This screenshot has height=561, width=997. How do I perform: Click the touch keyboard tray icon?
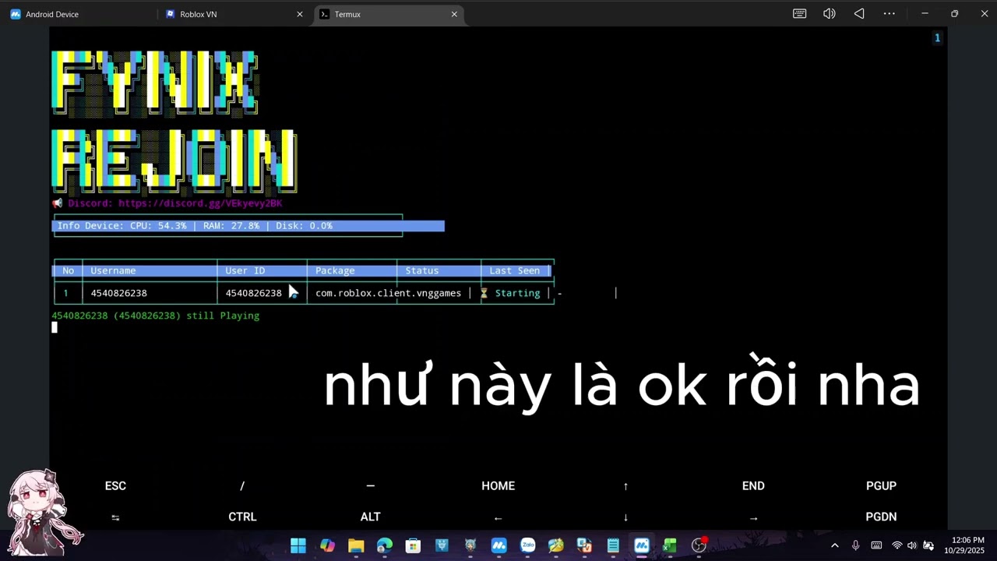pos(876,545)
